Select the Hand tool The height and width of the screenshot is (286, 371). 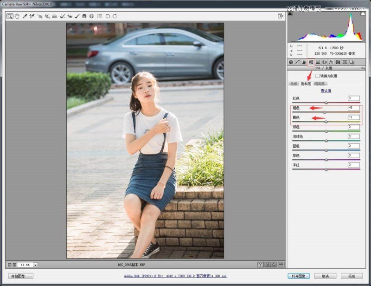[x=17, y=16]
